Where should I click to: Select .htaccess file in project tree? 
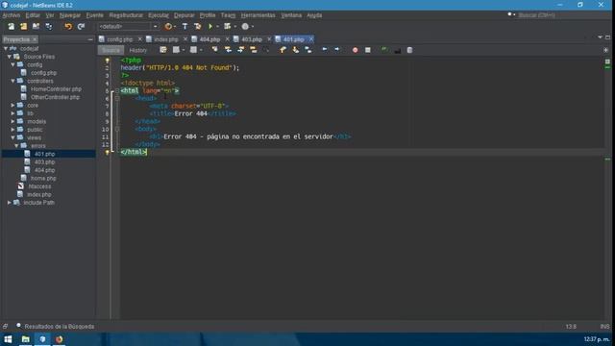coord(39,186)
